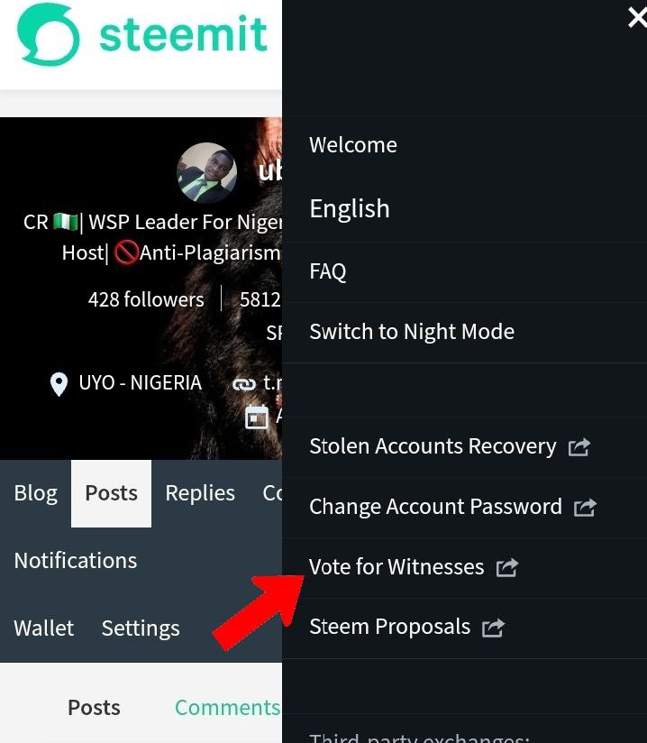
Task: Close the side menu with X icon
Action: tap(637, 17)
